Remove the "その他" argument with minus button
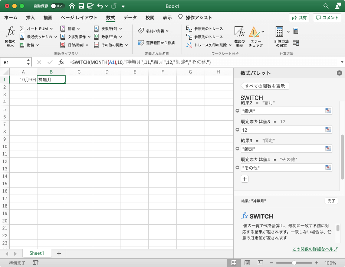The image size is (345, 267). click(237, 167)
